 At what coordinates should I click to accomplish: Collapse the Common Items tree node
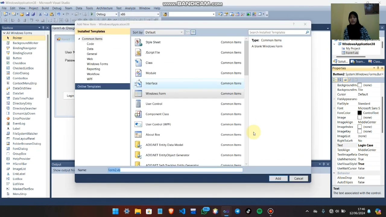pyautogui.click(x=79, y=39)
